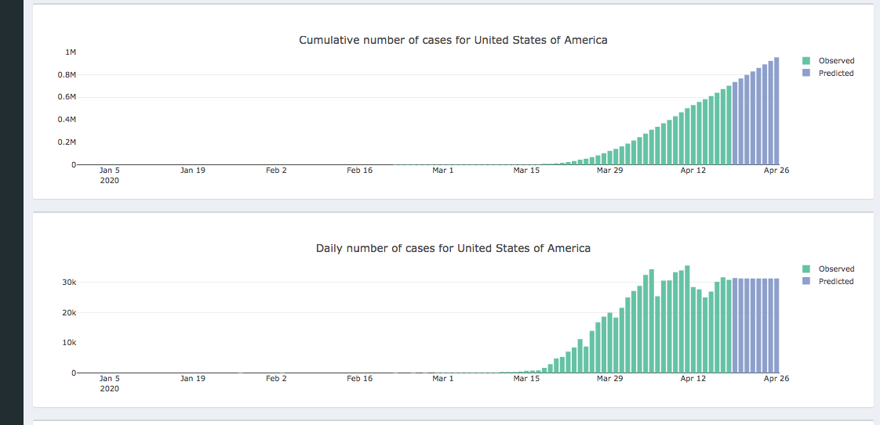This screenshot has height=425, width=880.
Task: Toggle Predicted series in cumulative cases legend
Action: 836,74
